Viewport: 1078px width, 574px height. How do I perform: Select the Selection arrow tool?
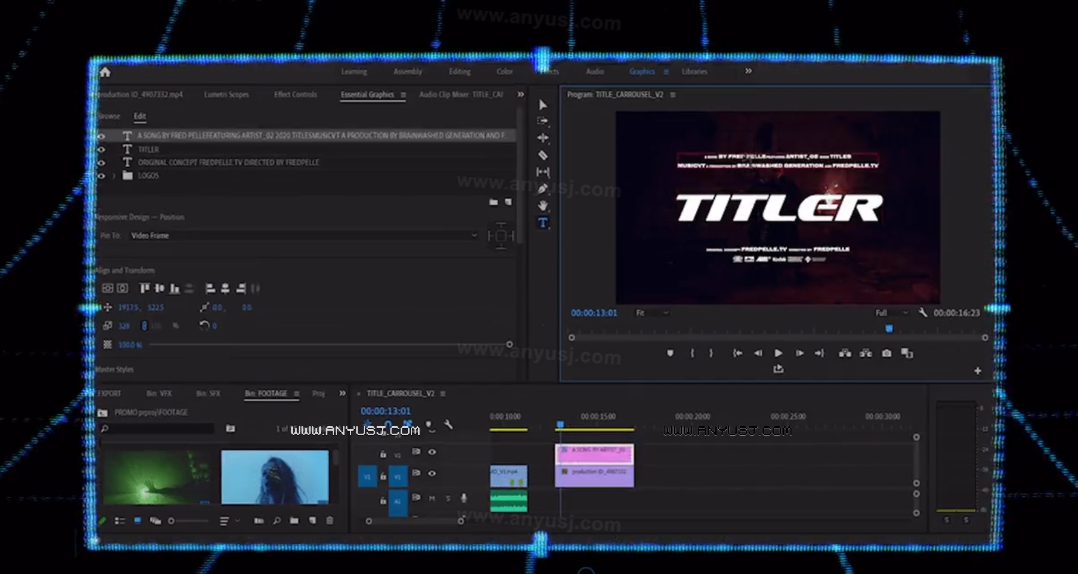click(x=543, y=105)
